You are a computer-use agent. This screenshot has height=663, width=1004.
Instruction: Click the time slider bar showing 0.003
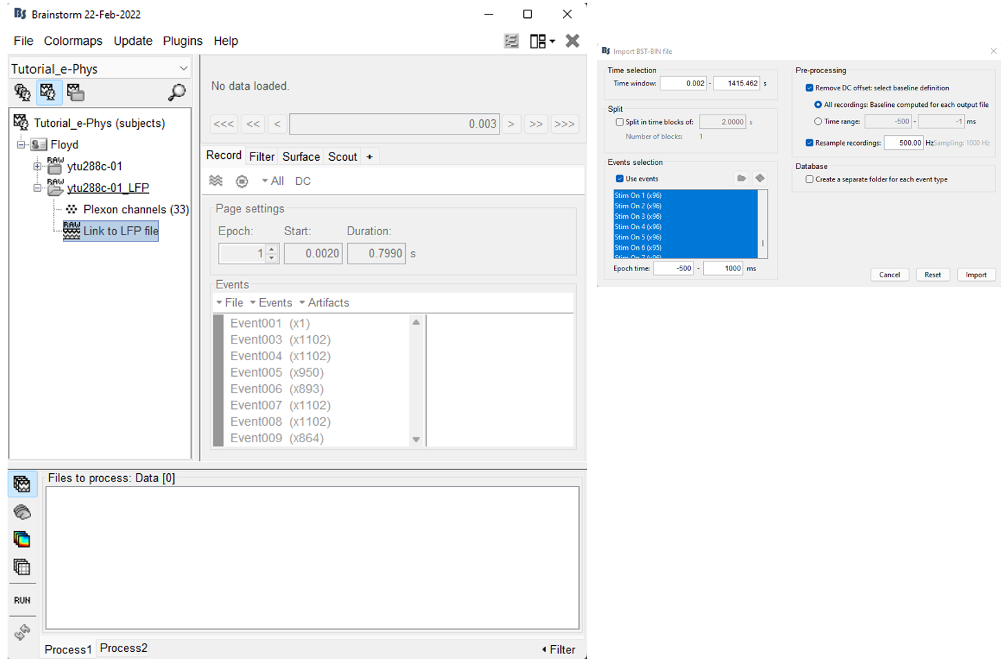394,124
